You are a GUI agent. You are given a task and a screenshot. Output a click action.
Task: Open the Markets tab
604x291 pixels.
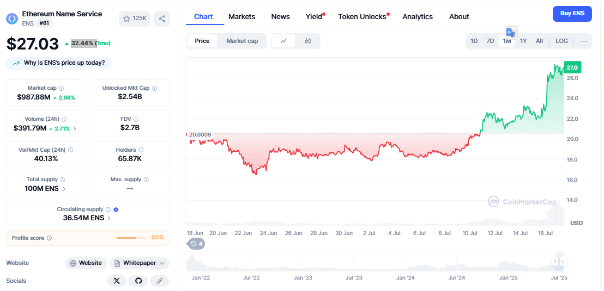point(242,16)
